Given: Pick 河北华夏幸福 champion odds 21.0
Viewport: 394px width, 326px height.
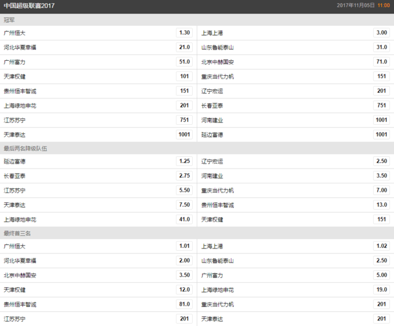Looking at the screenshot, I should point(184,47).
